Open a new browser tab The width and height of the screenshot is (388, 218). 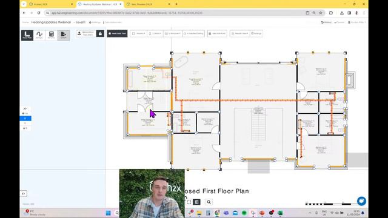coord(176,4)
